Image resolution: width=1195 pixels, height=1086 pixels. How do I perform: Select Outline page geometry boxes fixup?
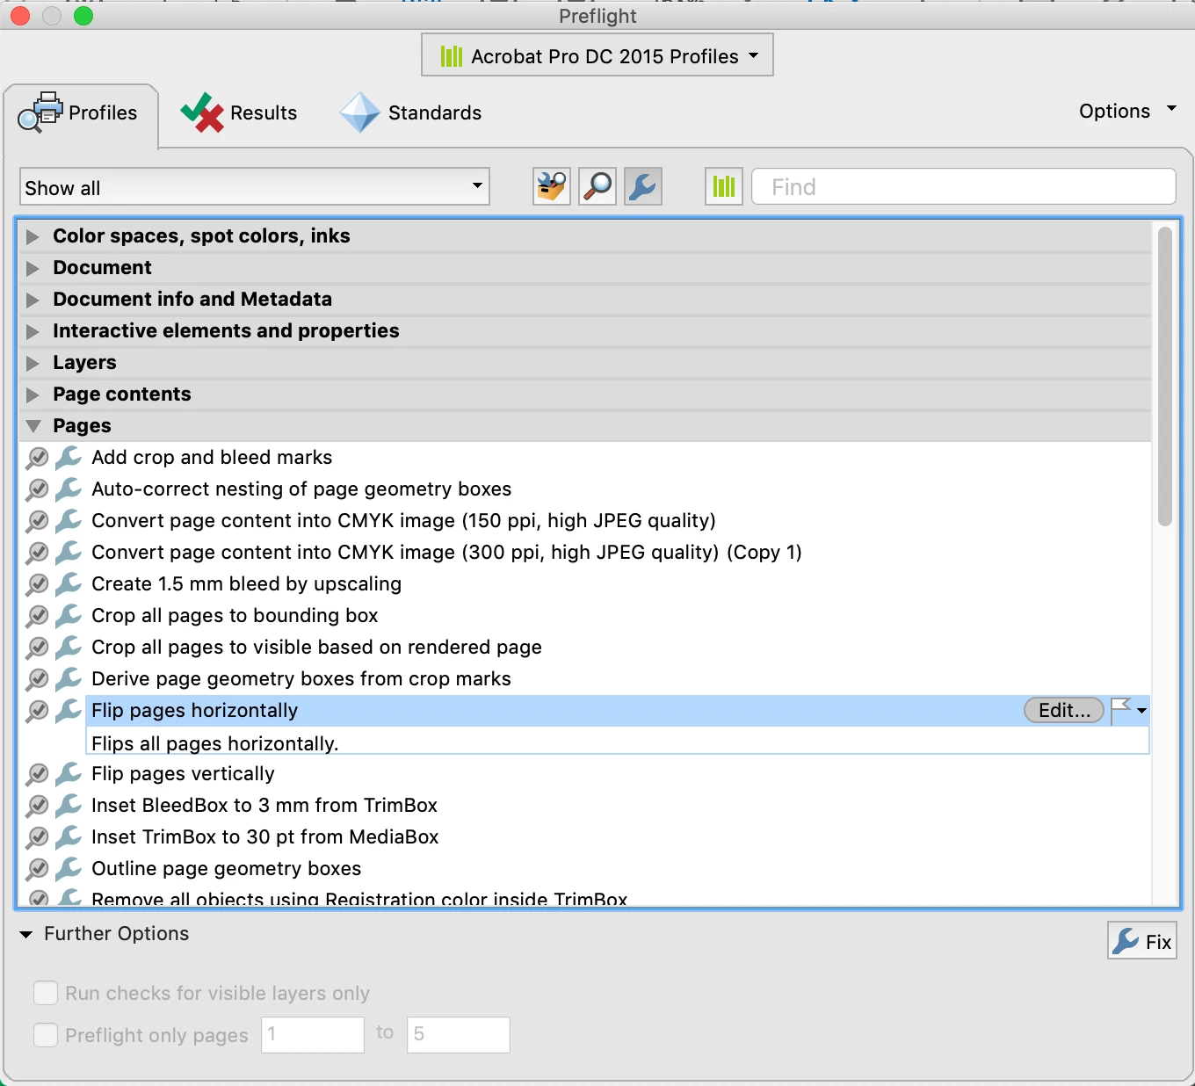pyautogui.click(x=227, y=868)
